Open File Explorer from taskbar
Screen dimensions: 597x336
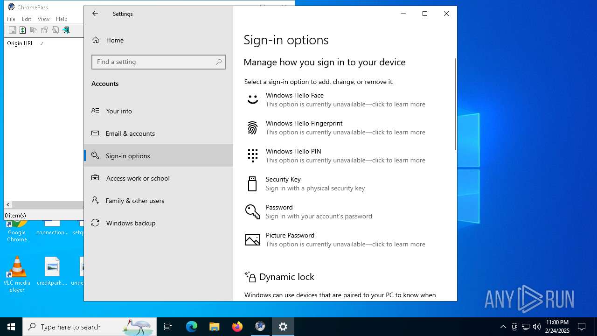215,327
